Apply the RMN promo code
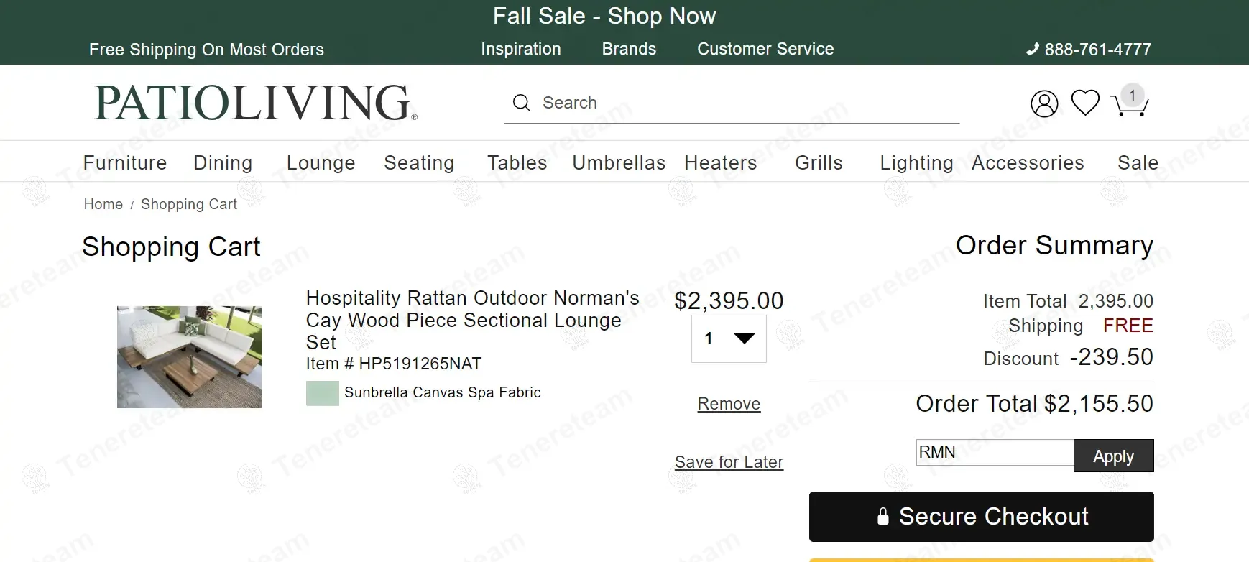The width and height of the screenshot is (1249, 562). click(1113, 456)
